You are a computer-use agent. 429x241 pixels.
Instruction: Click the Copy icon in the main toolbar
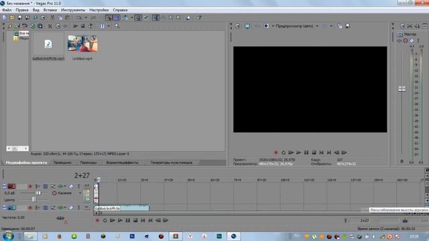coord(60,18)
